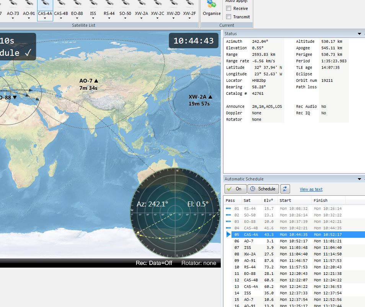Click the View as text link
Image resolution: width=365 pixels, height=307 pixels.
coord(311,189)
